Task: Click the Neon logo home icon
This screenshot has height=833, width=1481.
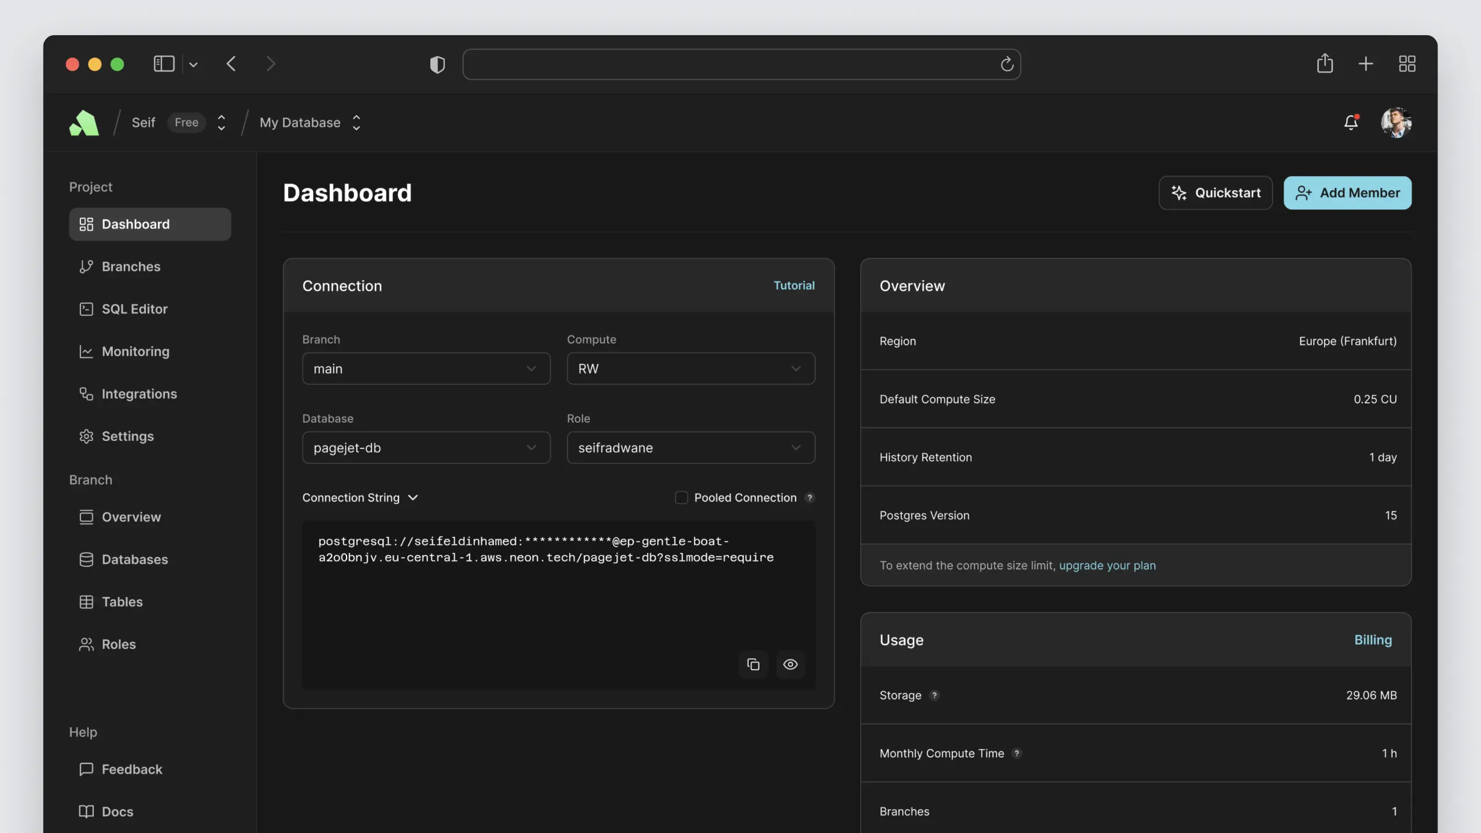Action: pyautogui.click(x=84, y=123)
